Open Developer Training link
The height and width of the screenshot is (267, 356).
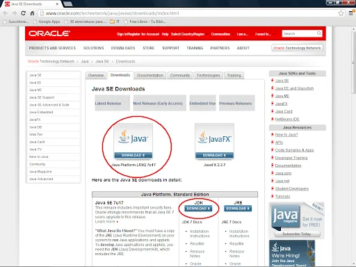click(291, 158)
